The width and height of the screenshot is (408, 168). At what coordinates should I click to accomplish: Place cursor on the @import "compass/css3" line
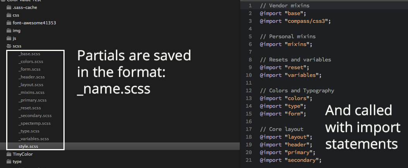tap(295, 21)
